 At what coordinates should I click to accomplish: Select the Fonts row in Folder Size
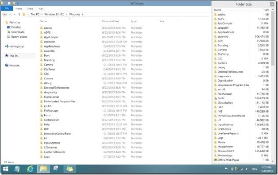click(241, 98)
